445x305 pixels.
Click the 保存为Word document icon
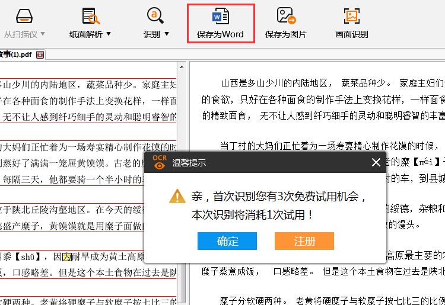coord(220,16)
